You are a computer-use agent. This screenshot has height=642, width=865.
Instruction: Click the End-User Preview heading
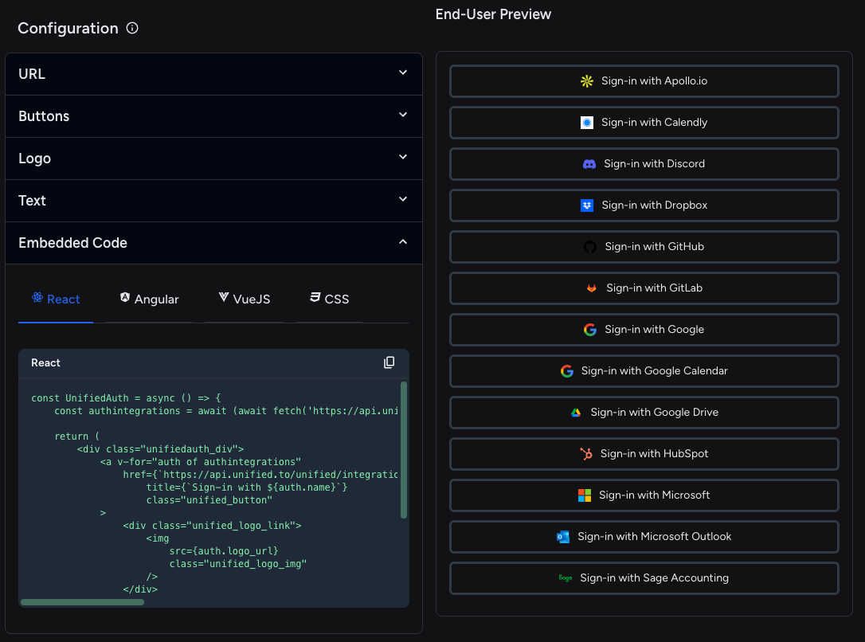point(493,14)
